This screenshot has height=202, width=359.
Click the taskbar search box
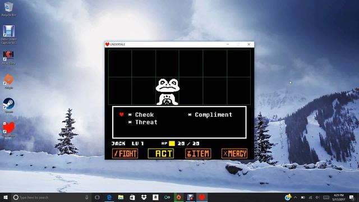pos(51,197)
